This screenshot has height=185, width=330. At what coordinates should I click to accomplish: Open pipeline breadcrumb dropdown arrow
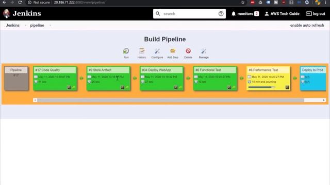click(50, 25)
